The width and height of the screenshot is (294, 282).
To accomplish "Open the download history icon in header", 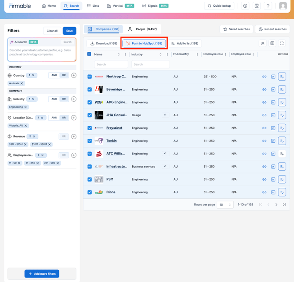I will (x=245, y=6).
